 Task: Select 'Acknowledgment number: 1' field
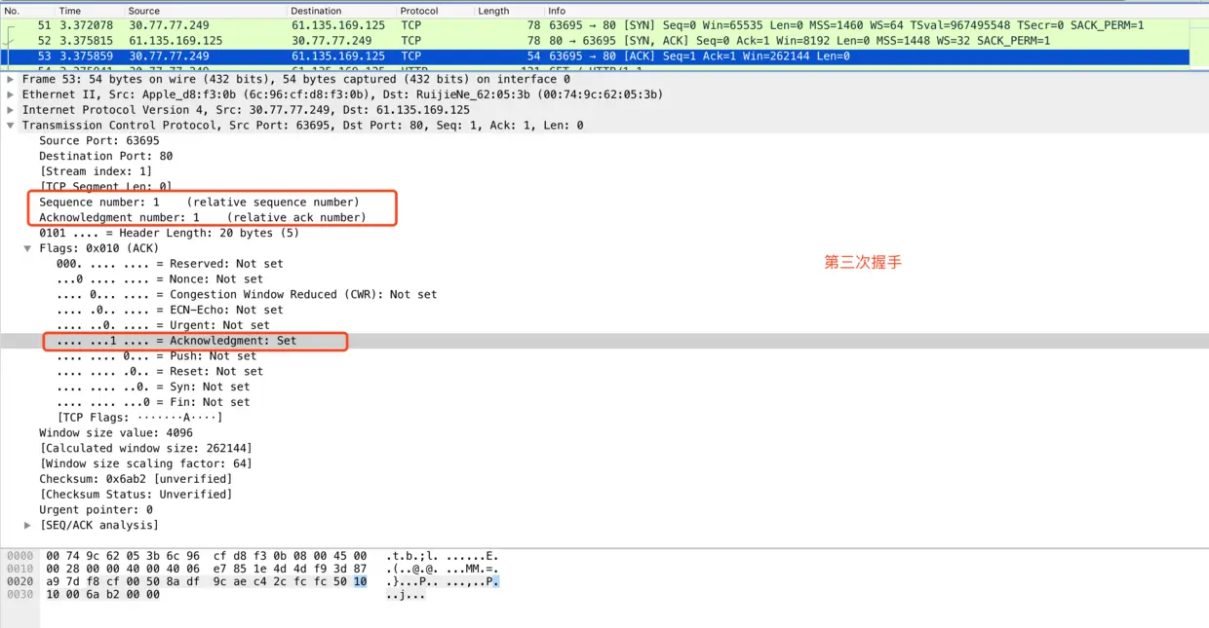pyautogui.click(x=203, y=217)
